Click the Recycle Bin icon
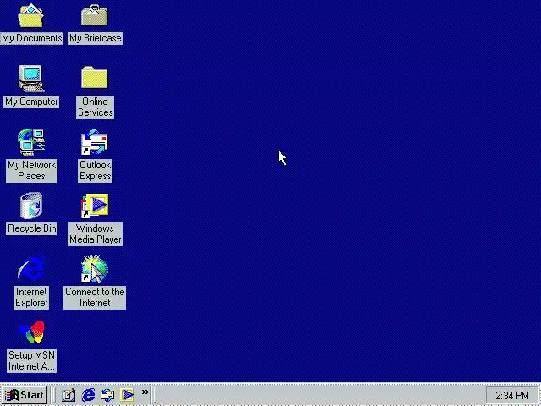 tap(31, 206)
